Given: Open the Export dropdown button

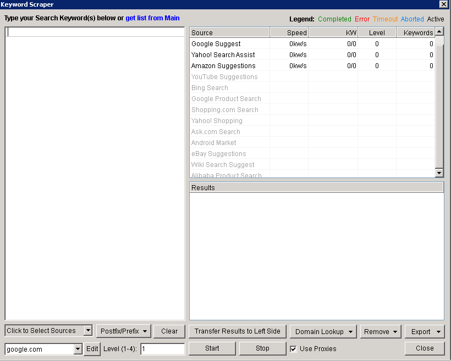Looking at the screenshot, I should click(425, 332).
